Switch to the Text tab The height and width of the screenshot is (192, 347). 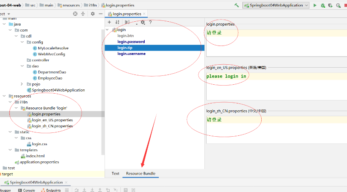(x=115, y=173)
